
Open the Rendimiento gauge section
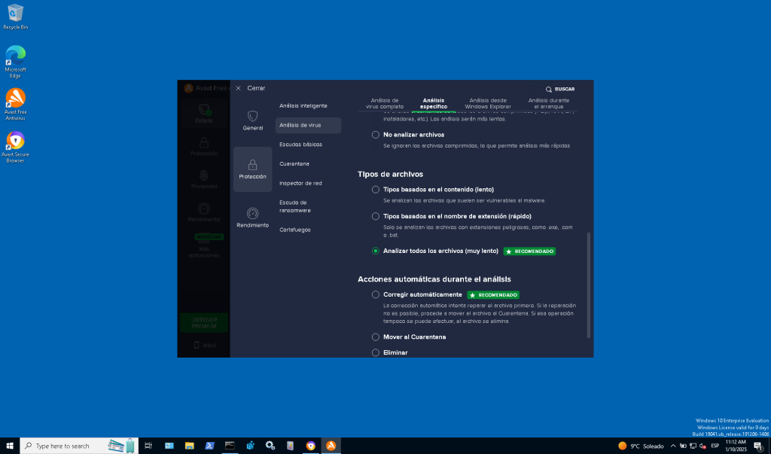pos(253,218)
